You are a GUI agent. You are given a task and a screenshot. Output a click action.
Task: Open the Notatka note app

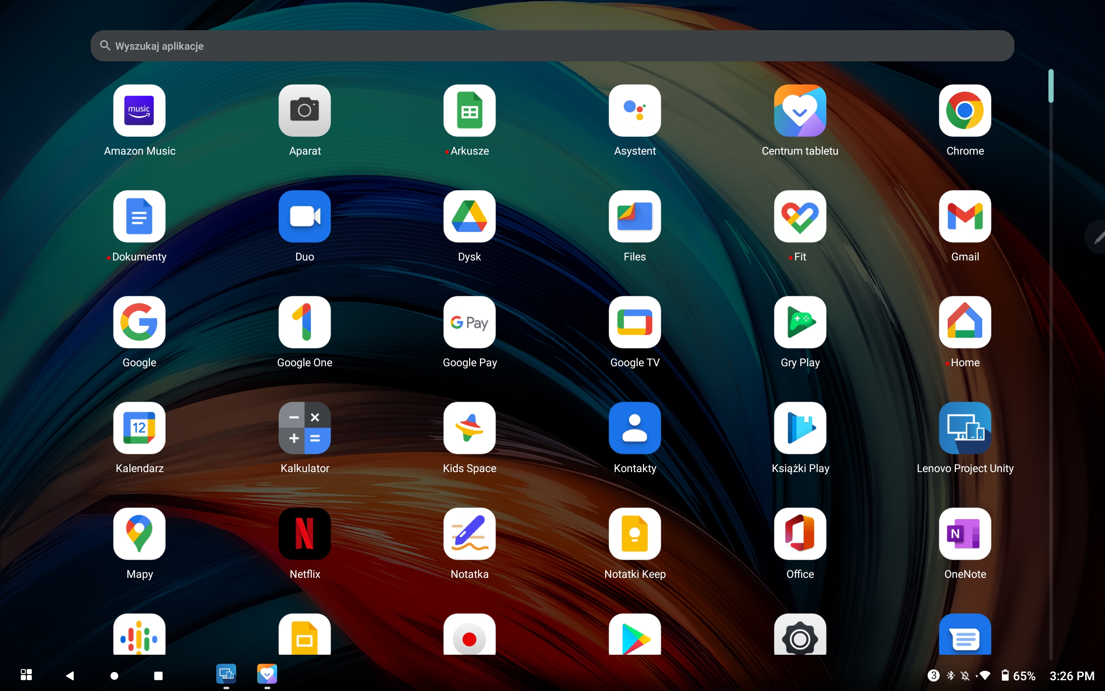469,534
